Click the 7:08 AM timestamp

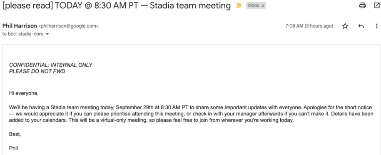coord(309,26)
